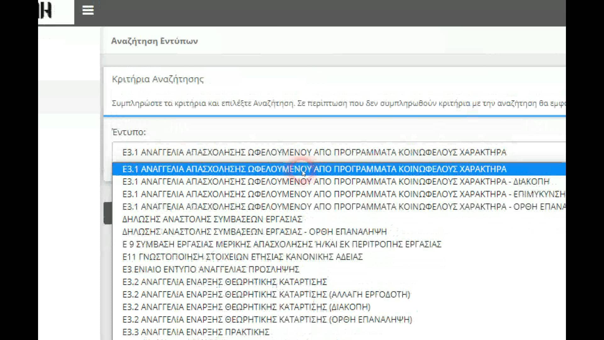Viewport: 604px width, 340px height.
Task: Click the Έντυπο field label
Action: pos(128,132)
